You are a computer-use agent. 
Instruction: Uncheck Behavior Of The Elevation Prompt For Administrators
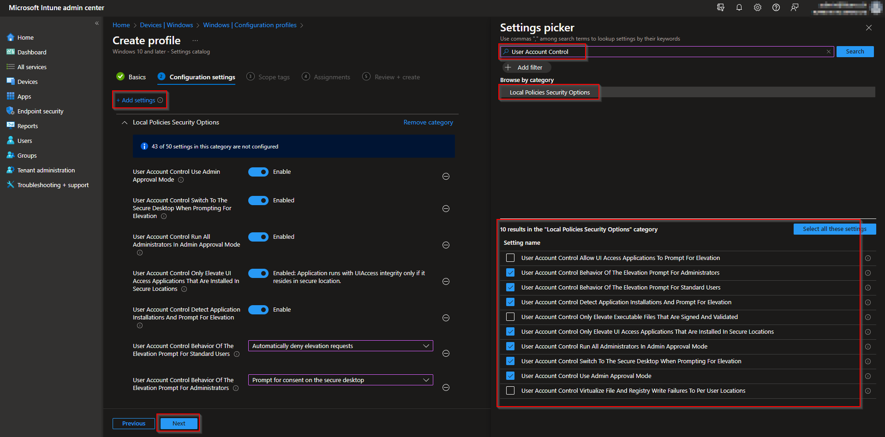[510, 272]
